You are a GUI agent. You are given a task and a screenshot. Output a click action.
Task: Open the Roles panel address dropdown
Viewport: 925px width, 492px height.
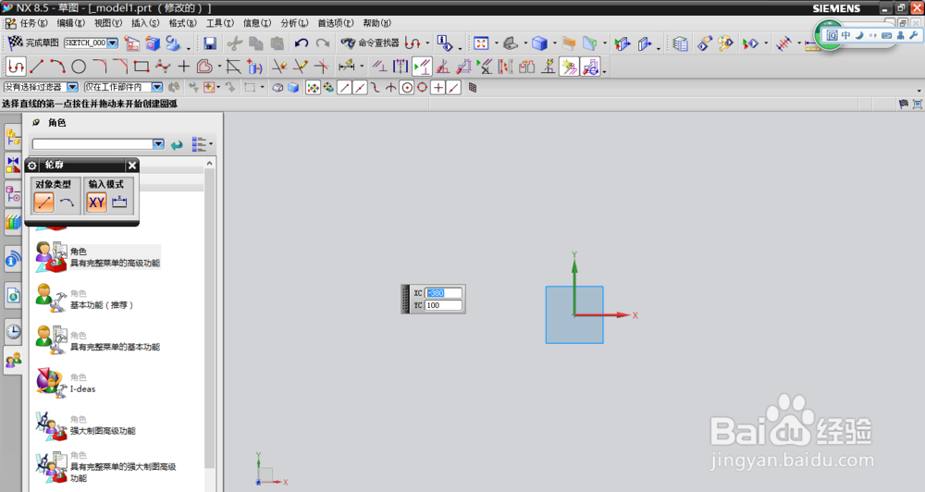coord(158,144)
